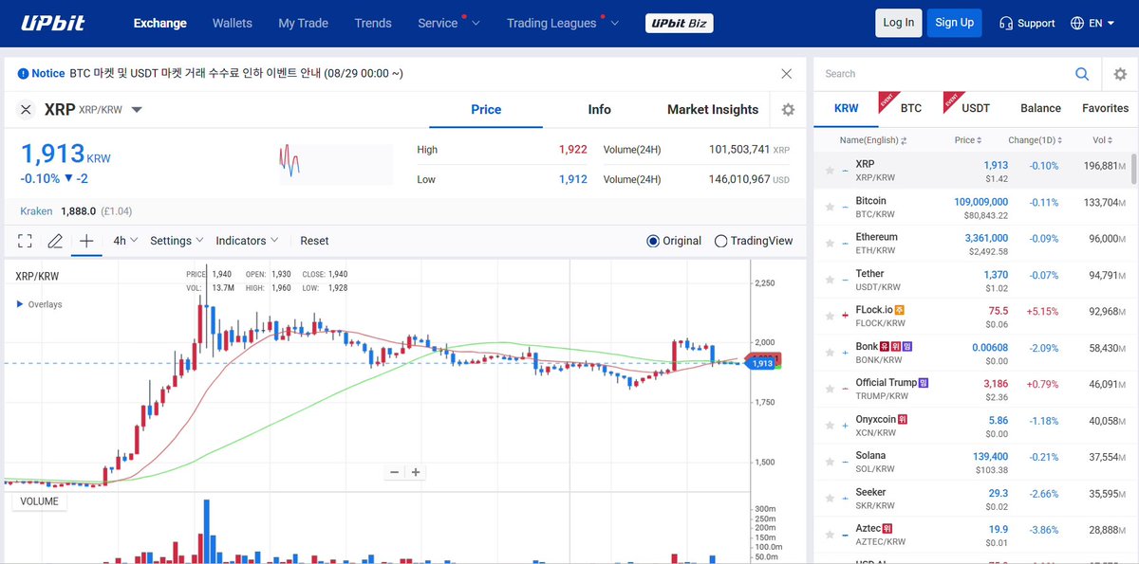
Task: Click the Log In button
Action: point(898,23)
